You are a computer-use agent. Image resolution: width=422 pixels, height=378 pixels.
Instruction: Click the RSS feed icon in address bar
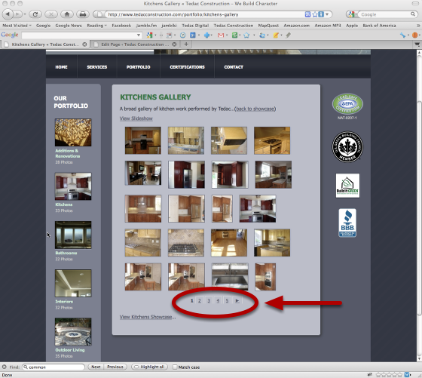tap(307, 14)
